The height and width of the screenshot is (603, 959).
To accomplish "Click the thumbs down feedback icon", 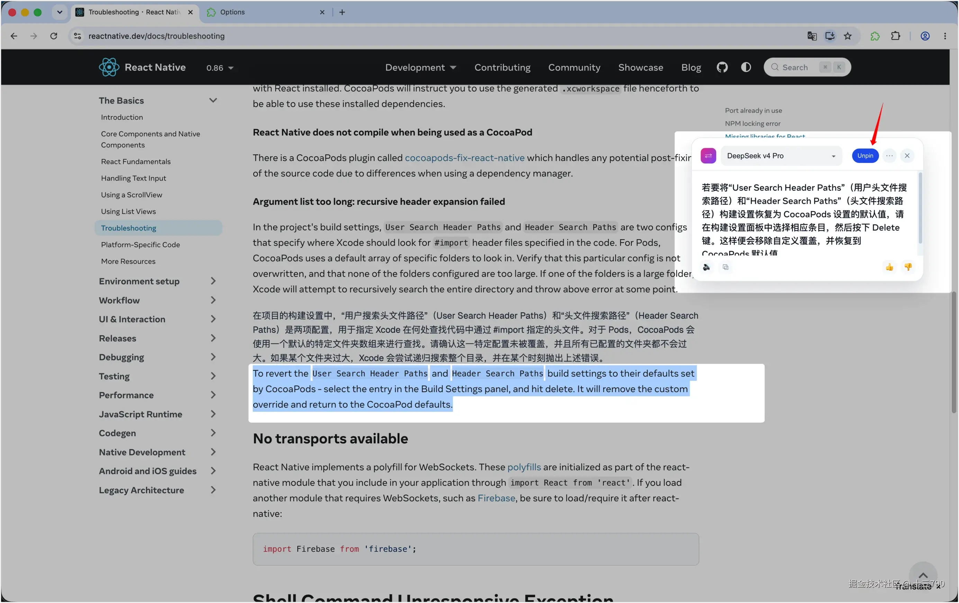I will (x=908, y=267).
